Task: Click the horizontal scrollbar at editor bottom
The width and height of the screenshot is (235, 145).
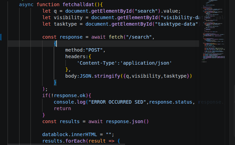Action: (66, 144)
